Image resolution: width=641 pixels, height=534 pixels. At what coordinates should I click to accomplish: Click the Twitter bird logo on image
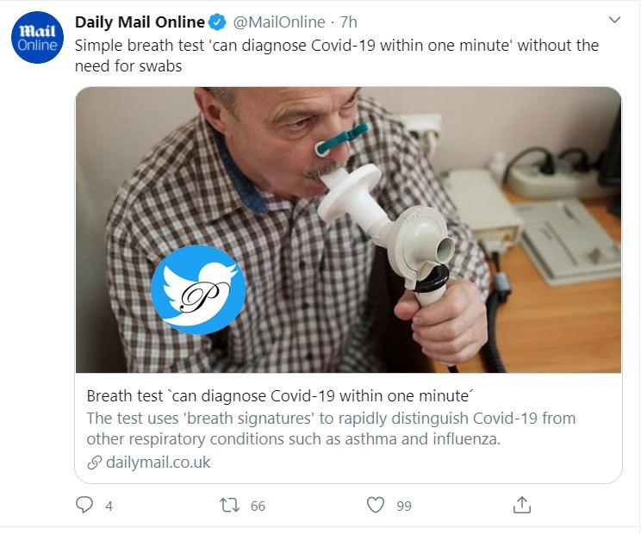click(198, 289)
